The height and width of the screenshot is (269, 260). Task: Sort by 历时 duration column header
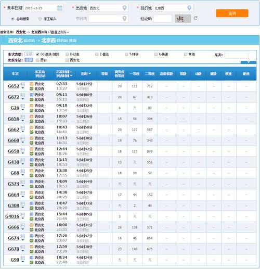click(x=86, y=74)
